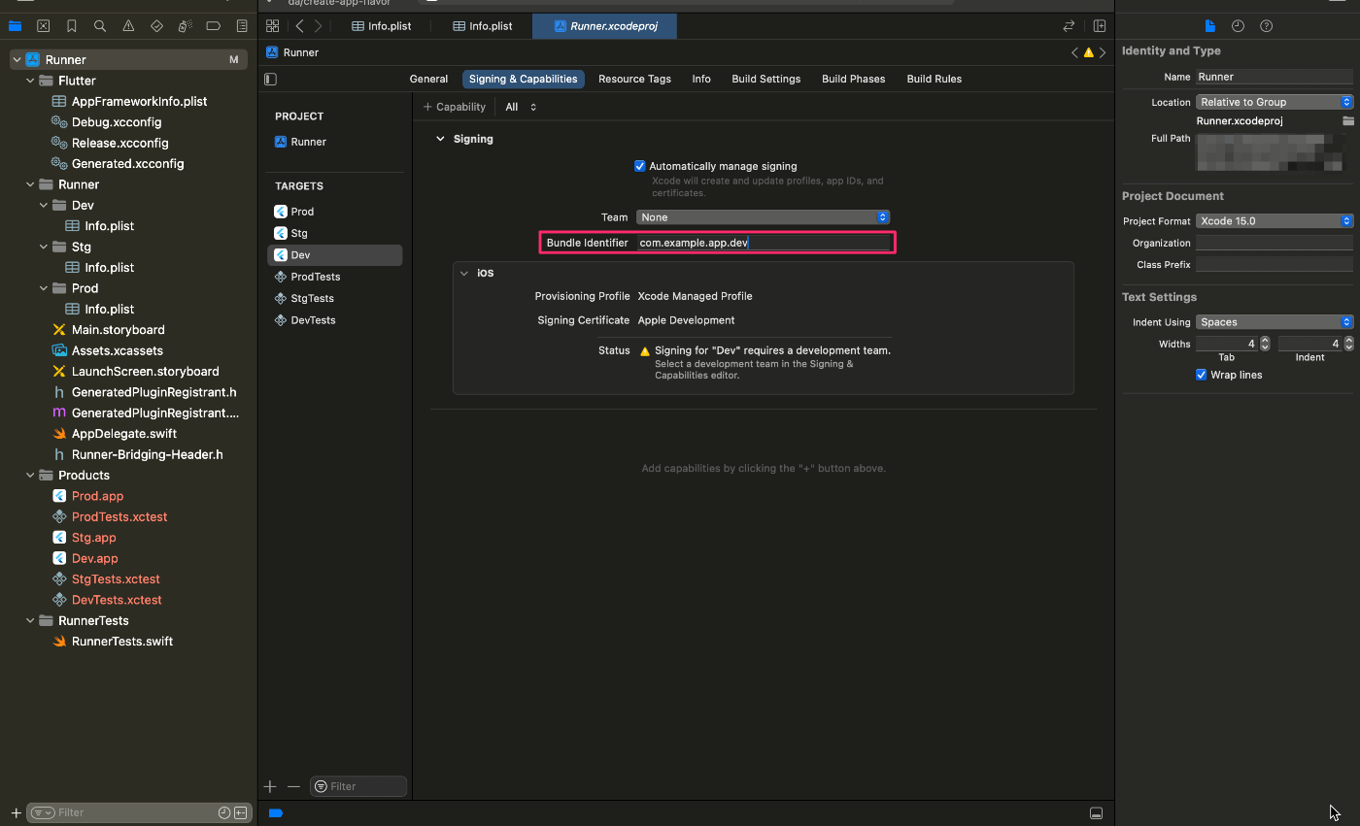Click the Bundle Identifier text field
Screen dimensions: 1360x826
click(x=764, y=243)
